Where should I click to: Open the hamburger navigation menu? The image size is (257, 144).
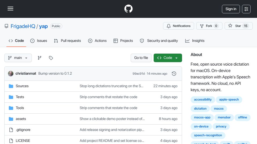pos(10,9)
